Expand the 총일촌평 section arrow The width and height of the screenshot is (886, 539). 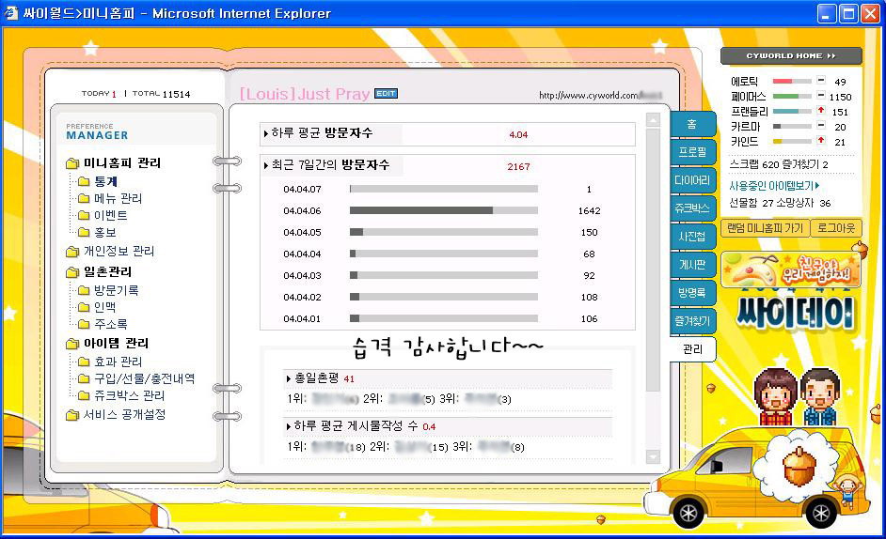[x=289, y=378]
